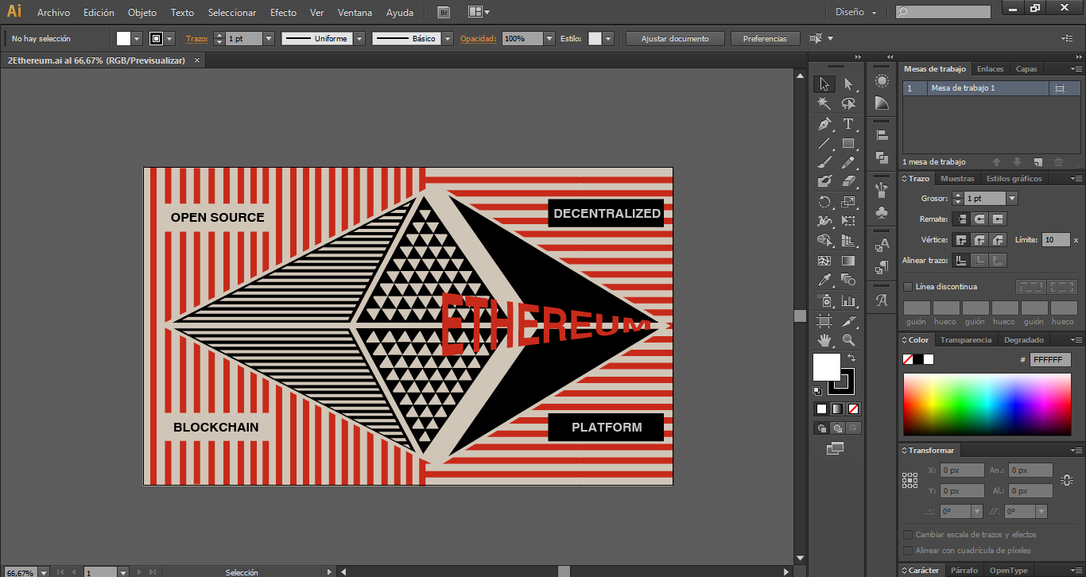This screenshot has width=1086, height=577.
Task: Pick the Eyedropper tool
Action: click(x=824, y=281)
